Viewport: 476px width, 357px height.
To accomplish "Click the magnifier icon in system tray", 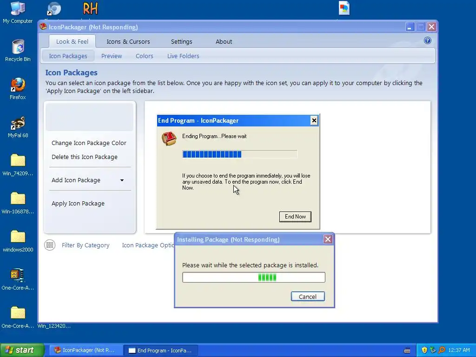I will point(442,350).
